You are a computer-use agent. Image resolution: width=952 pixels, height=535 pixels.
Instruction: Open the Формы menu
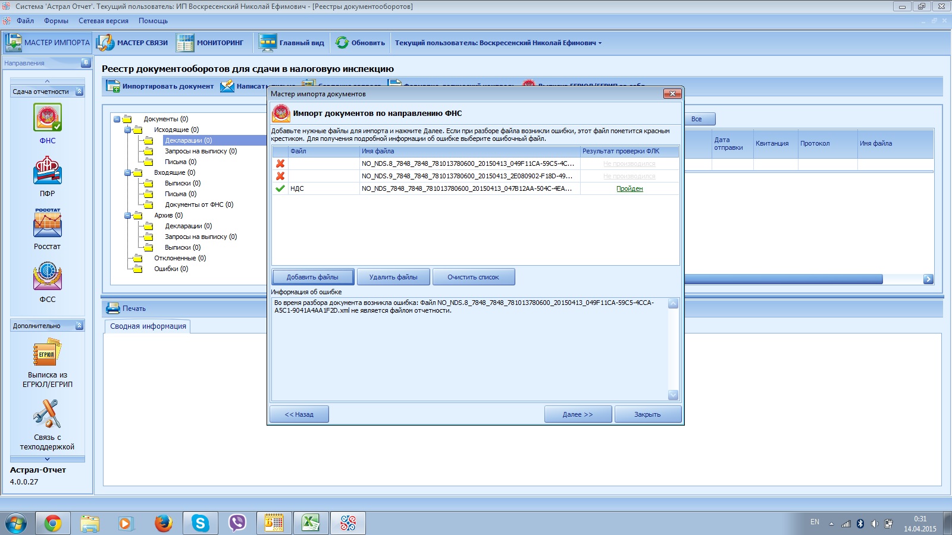click(x=56, y=21)
